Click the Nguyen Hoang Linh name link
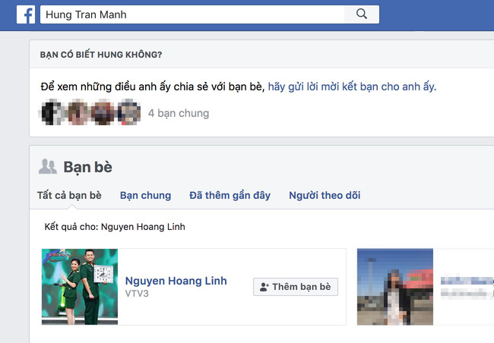This screenshot has width=494, height=343. coord(176,281)
